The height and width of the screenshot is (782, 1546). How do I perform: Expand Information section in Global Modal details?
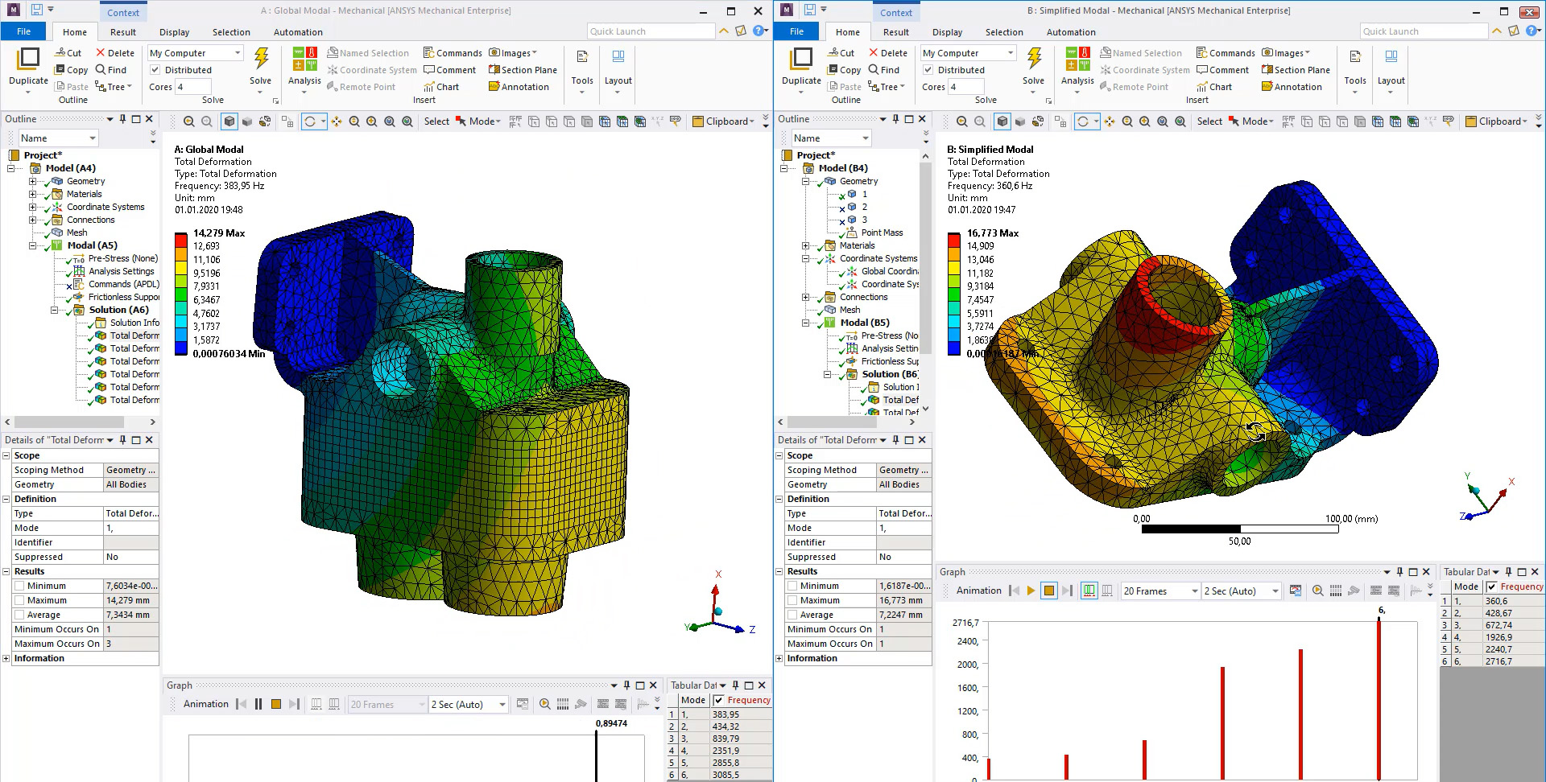6,658
